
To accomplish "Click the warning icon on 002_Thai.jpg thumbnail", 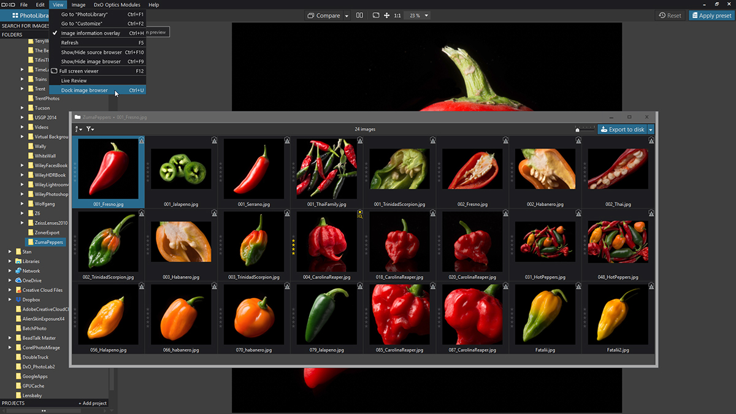I will pos(651,140).
